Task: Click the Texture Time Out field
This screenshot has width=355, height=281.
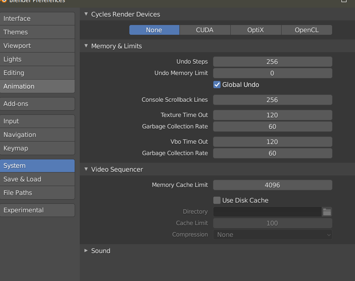Action: [x=273, y=115]
